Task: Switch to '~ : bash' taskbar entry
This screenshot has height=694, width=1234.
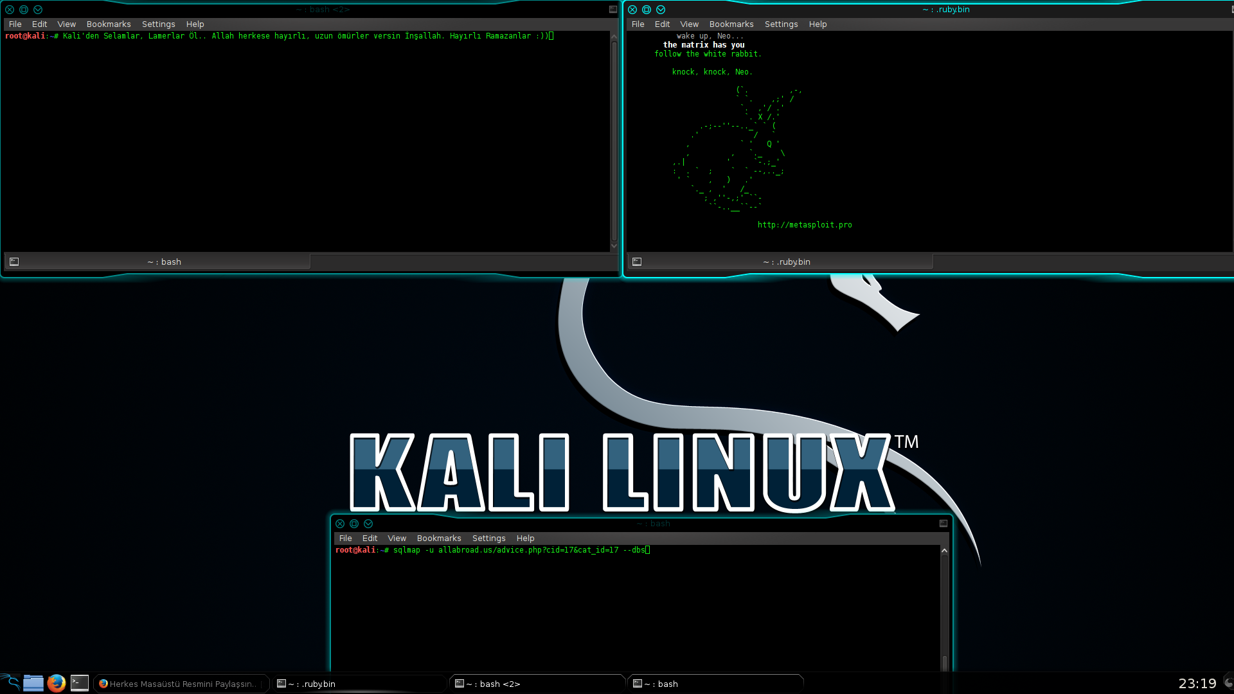Action: point(715,684)
